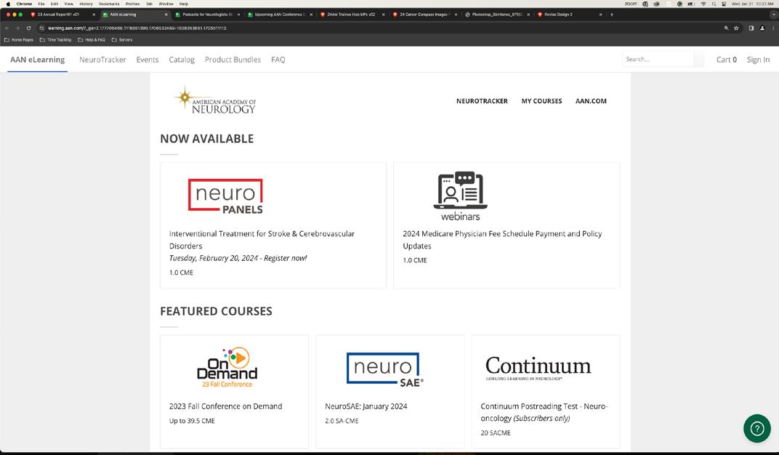Screen dimensions: 779x455
Task: Close the 23 Annual Report01 v01 tab
Action: [x=94, y=15]
